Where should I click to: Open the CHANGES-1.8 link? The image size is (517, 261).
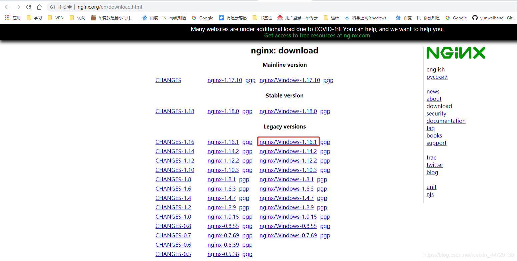coord(173,179)
